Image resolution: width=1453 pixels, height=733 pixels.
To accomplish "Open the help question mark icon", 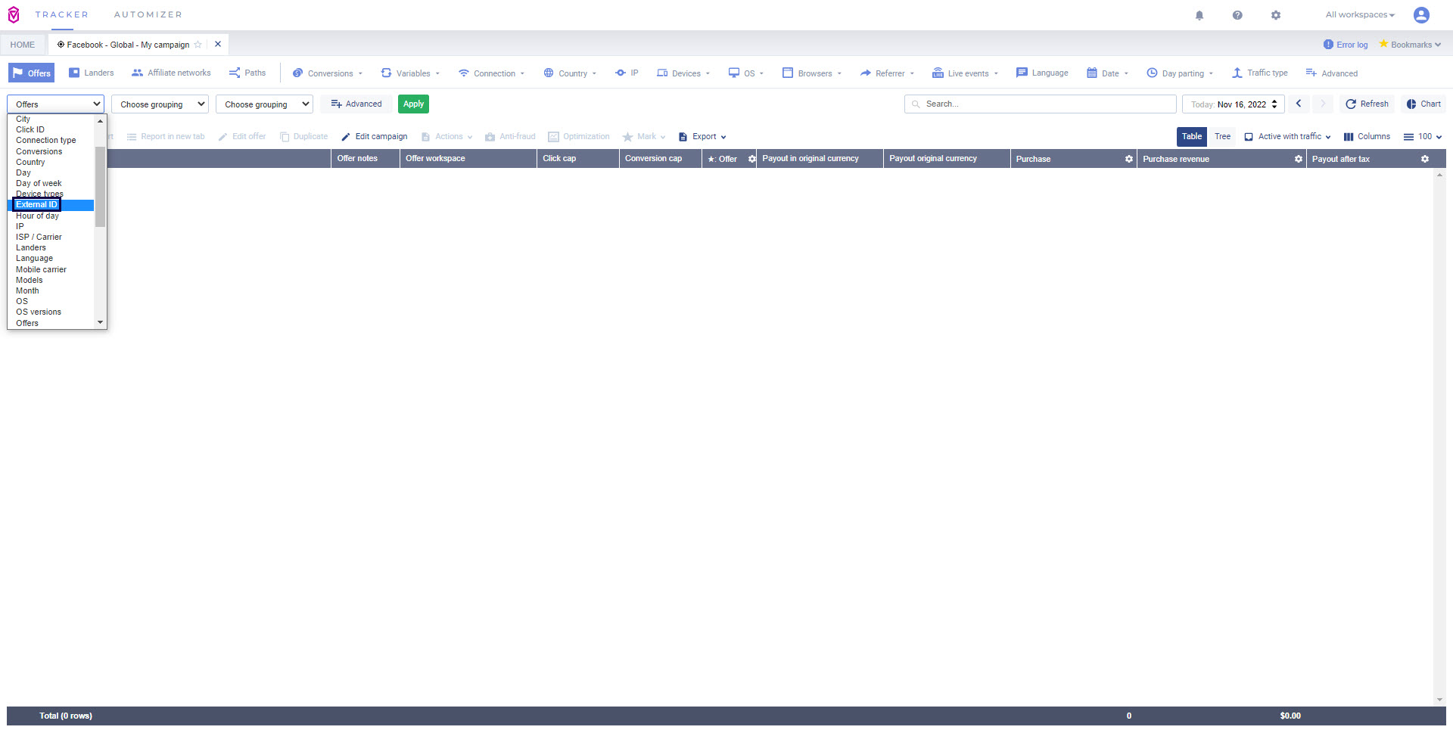I will coord(1237,15).
